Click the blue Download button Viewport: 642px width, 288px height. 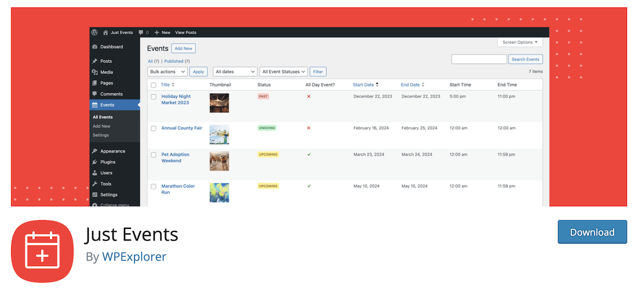592,232
